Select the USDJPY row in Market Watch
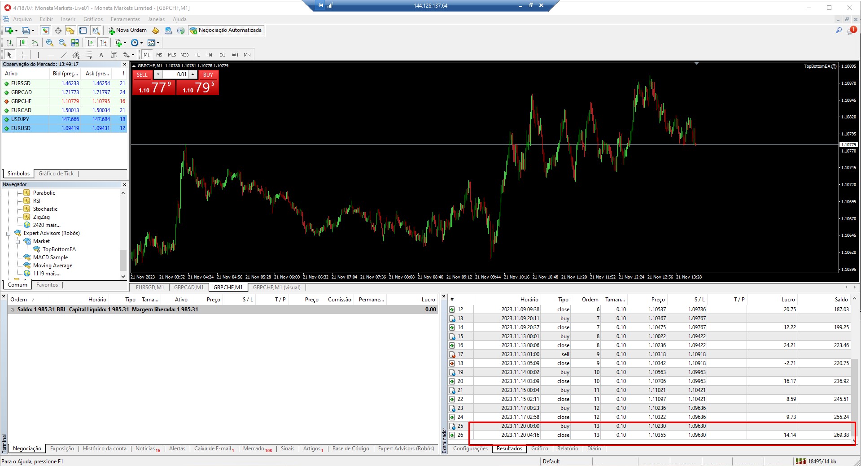 pos(65,119)
